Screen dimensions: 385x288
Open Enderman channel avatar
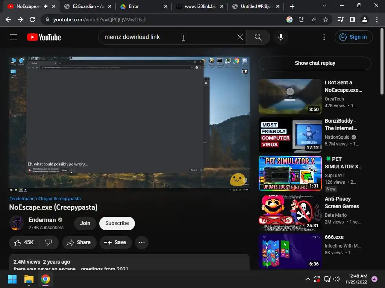(17, 223)
